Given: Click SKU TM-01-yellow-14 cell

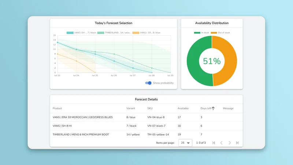Looking at the screenshot, I should 158,135.
